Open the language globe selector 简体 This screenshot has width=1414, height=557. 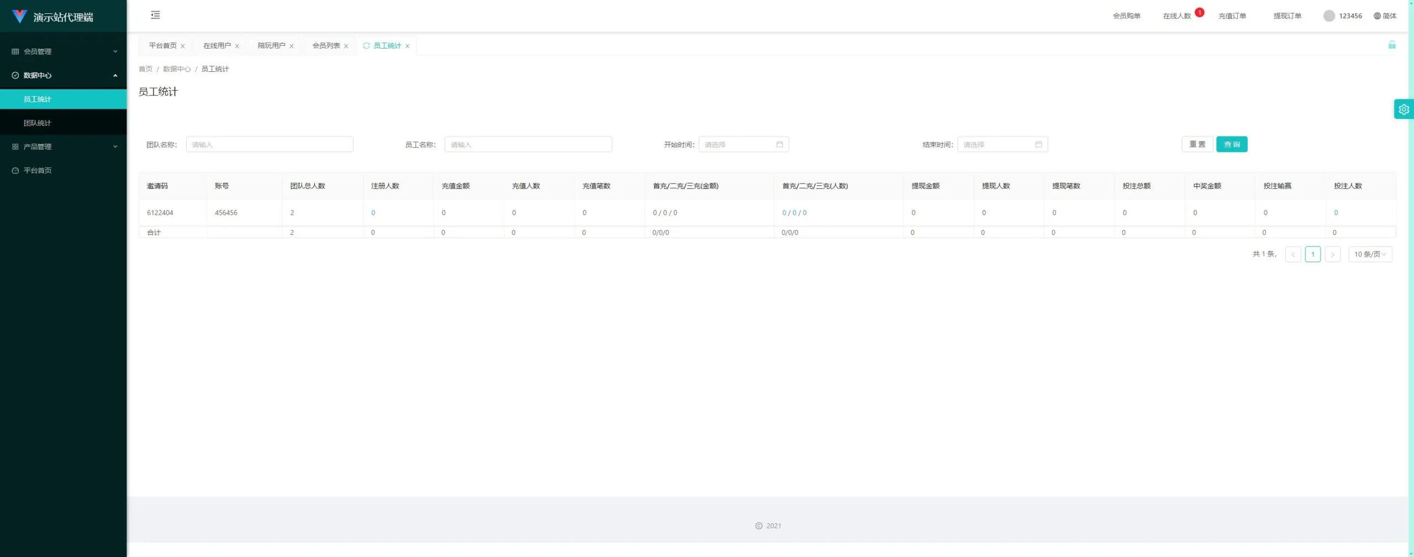(x=1385, y=16)
